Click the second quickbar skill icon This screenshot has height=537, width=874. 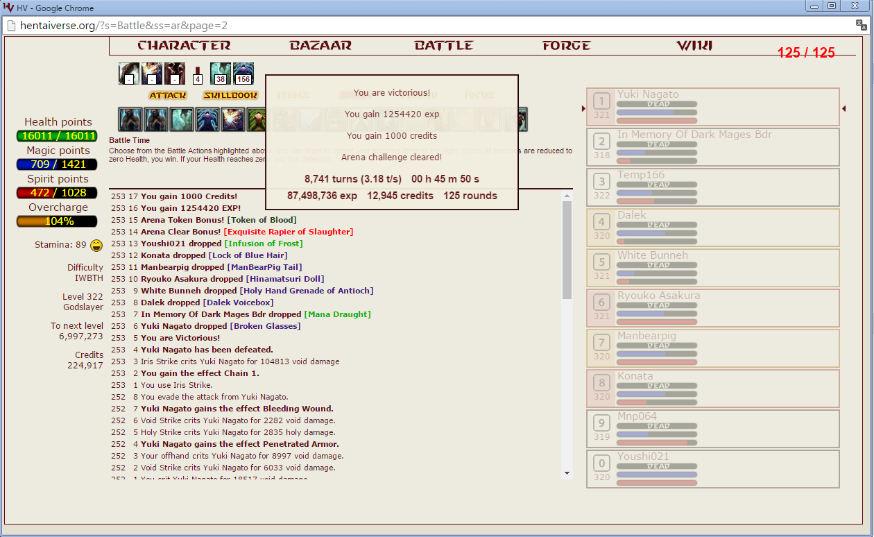click(156, 119)
